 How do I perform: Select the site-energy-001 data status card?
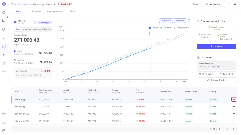(x=216, y=65)
